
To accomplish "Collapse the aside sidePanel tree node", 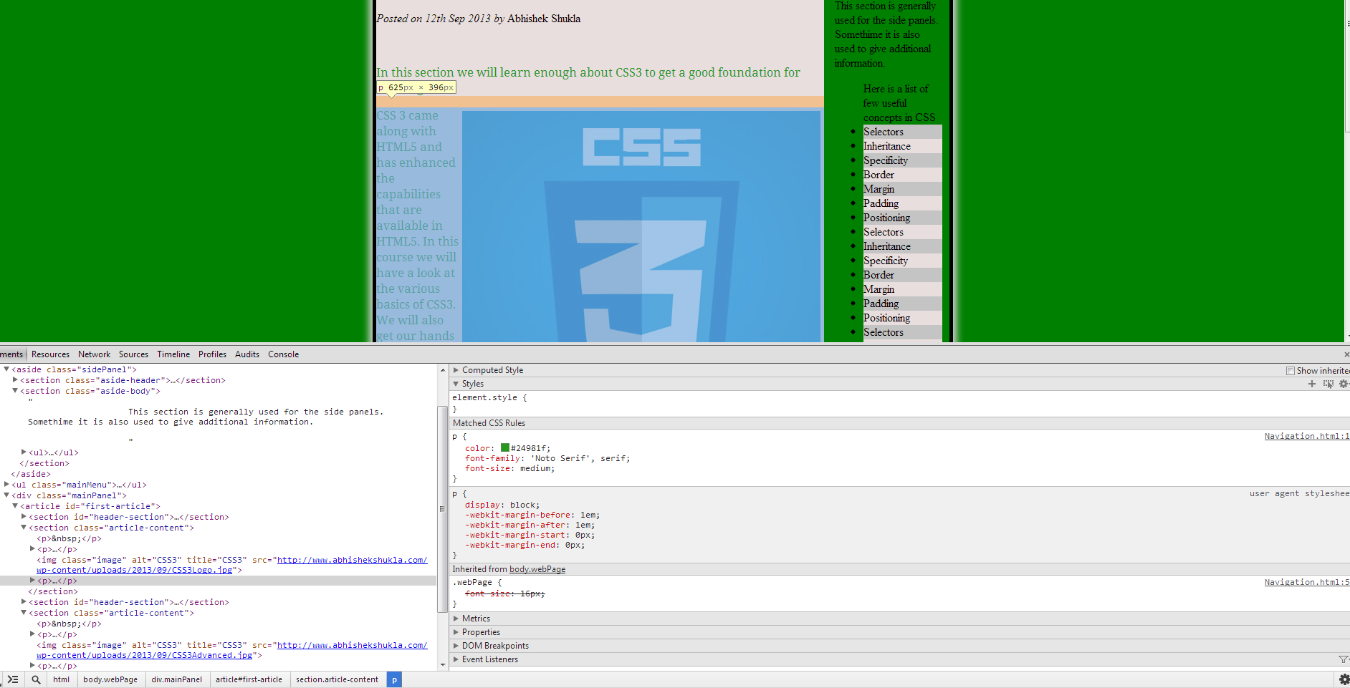I will click(6, 369).
